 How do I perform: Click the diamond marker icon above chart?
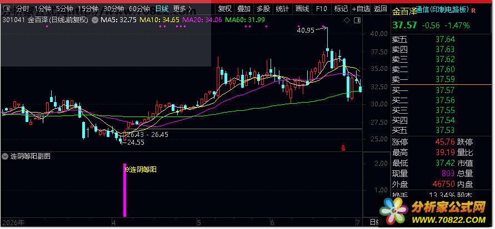pyautogui.click(x=347, y=21)
